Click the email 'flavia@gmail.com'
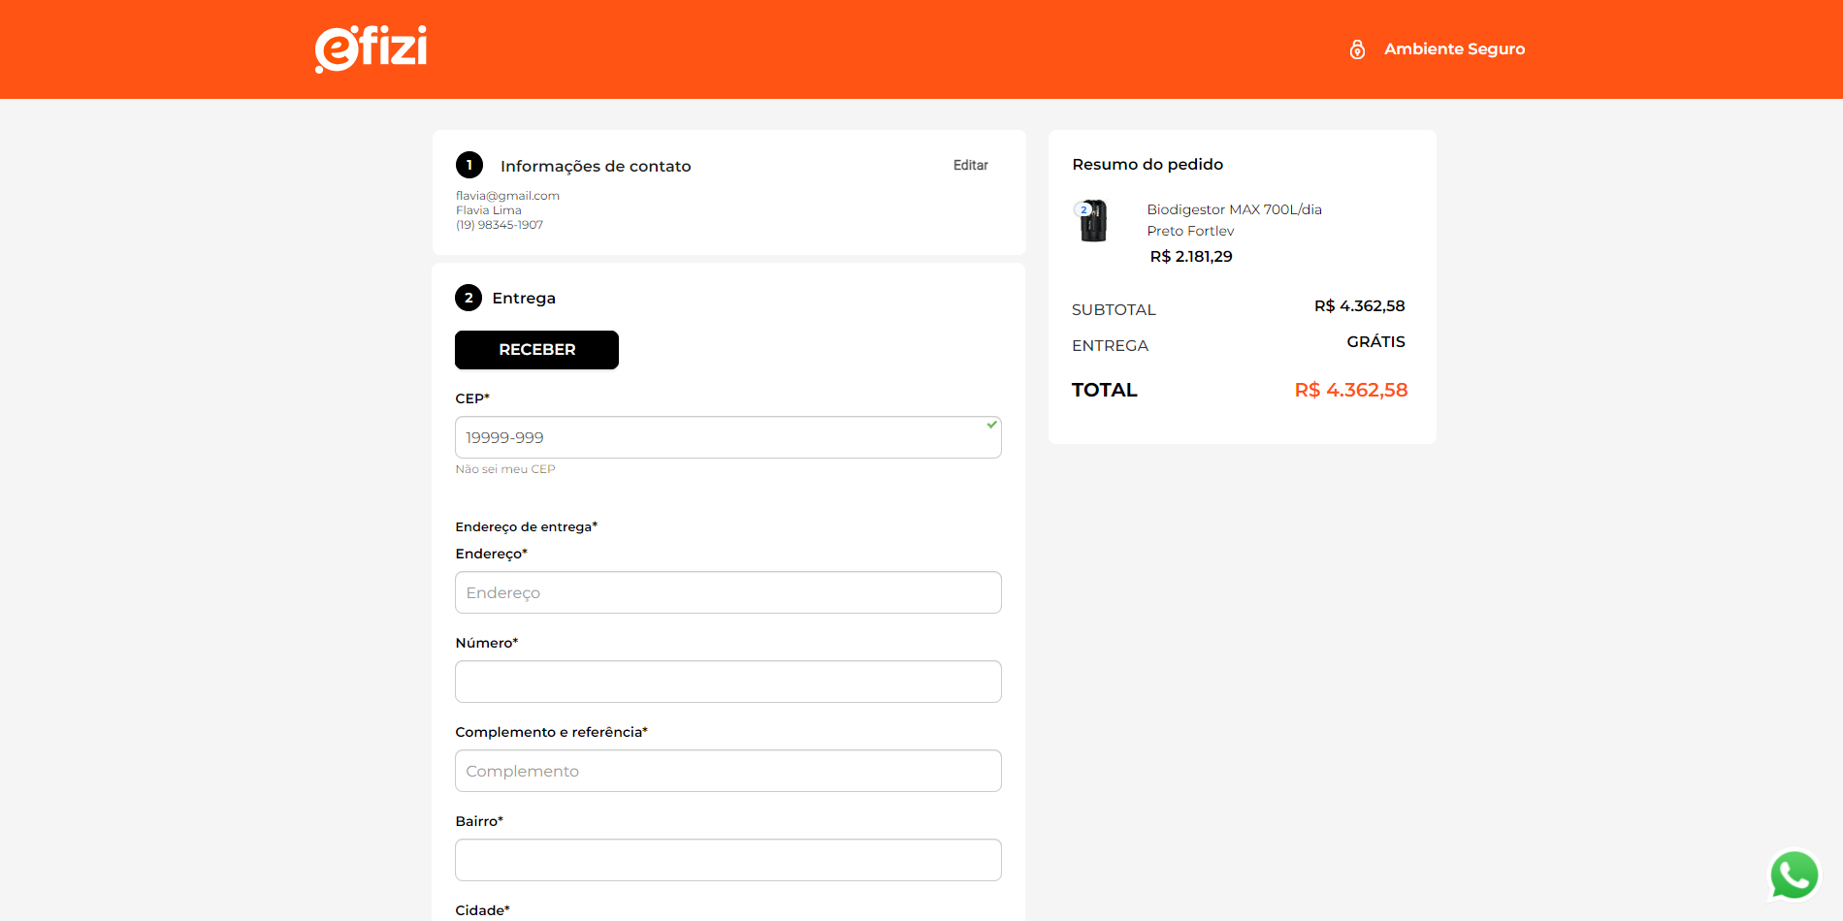Viewport: 1843px width, 921px height. (507, 196)
